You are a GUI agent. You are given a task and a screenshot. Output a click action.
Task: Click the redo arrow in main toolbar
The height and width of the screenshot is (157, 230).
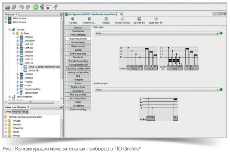27,6
